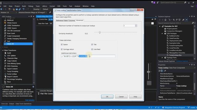Click the zoom slider handle on design surface
Viewport: 197px width, 110px height.
(148, 72)
